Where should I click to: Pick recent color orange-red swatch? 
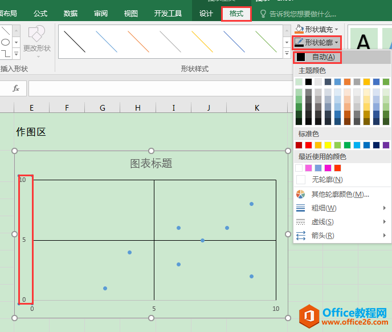click(x=337, y=168)
